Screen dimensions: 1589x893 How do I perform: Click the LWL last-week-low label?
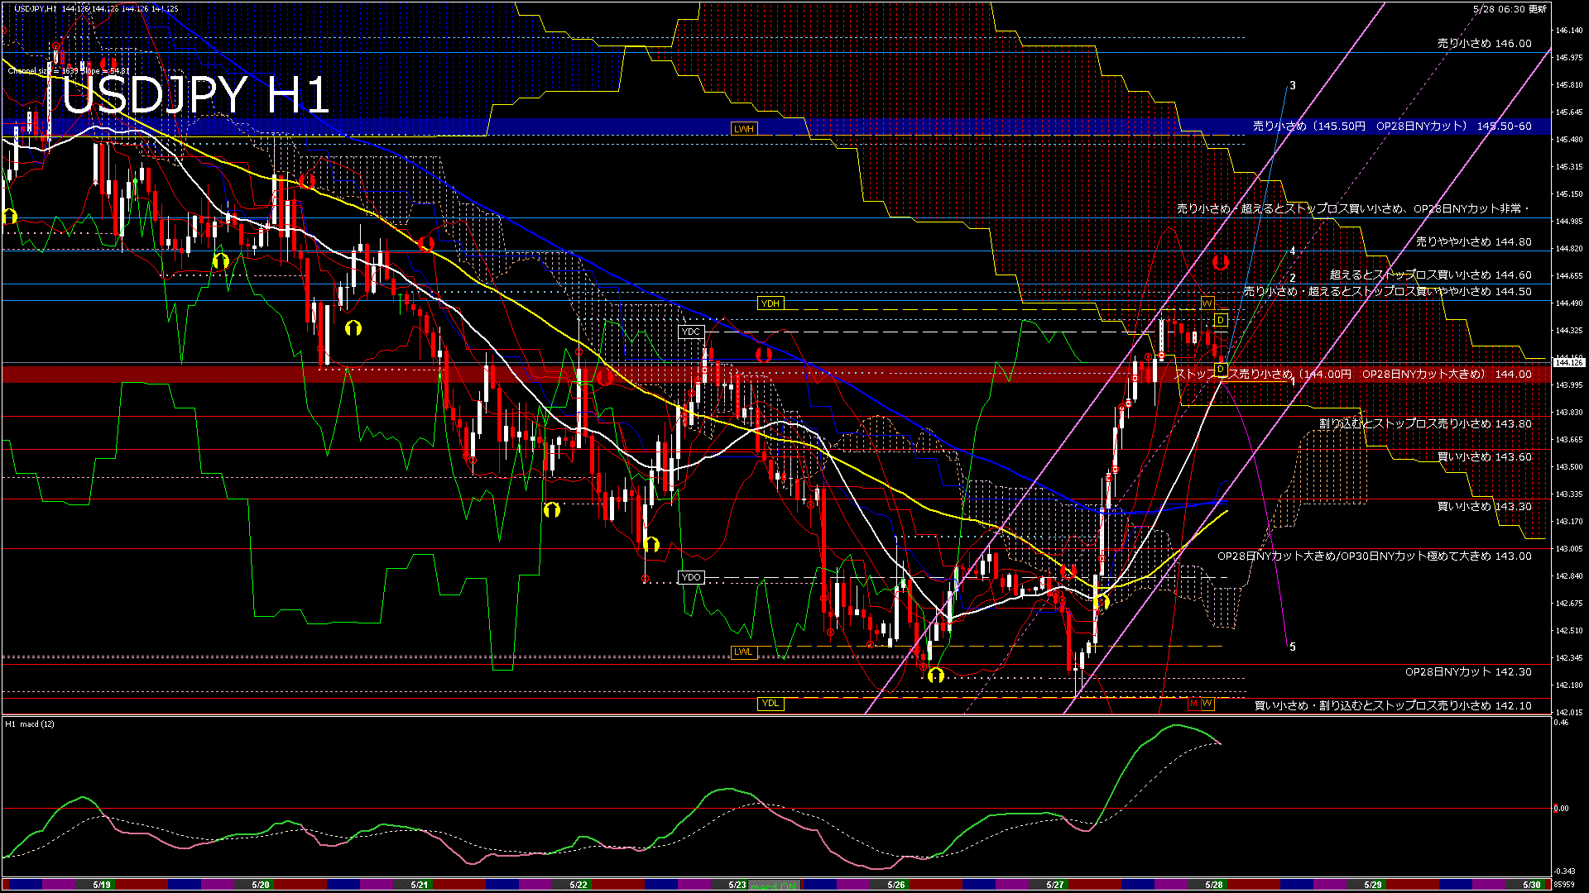(744, 652)
